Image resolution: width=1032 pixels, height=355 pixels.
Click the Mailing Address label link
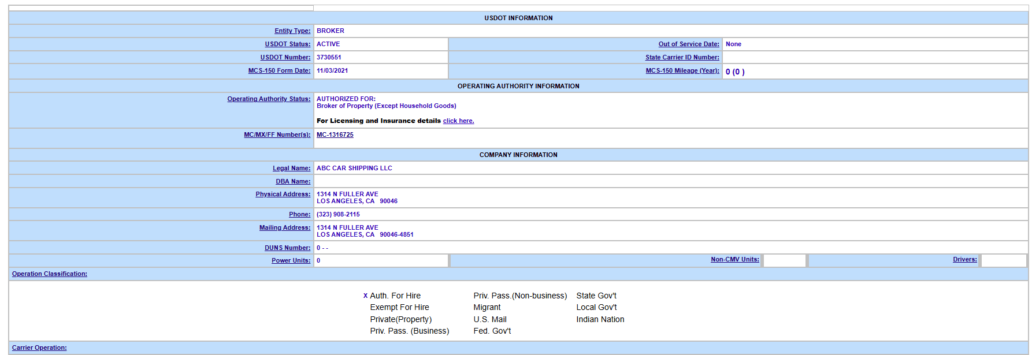(285, 228)
